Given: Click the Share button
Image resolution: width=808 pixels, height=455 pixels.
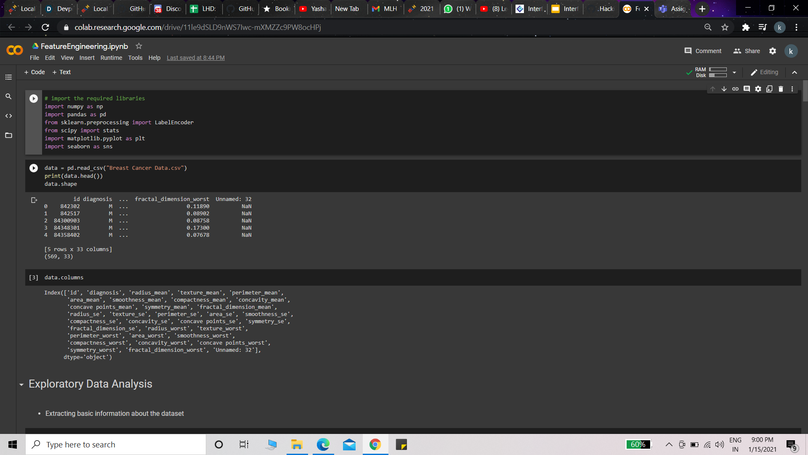Looking at the screenshot, I should coord(747,51).
